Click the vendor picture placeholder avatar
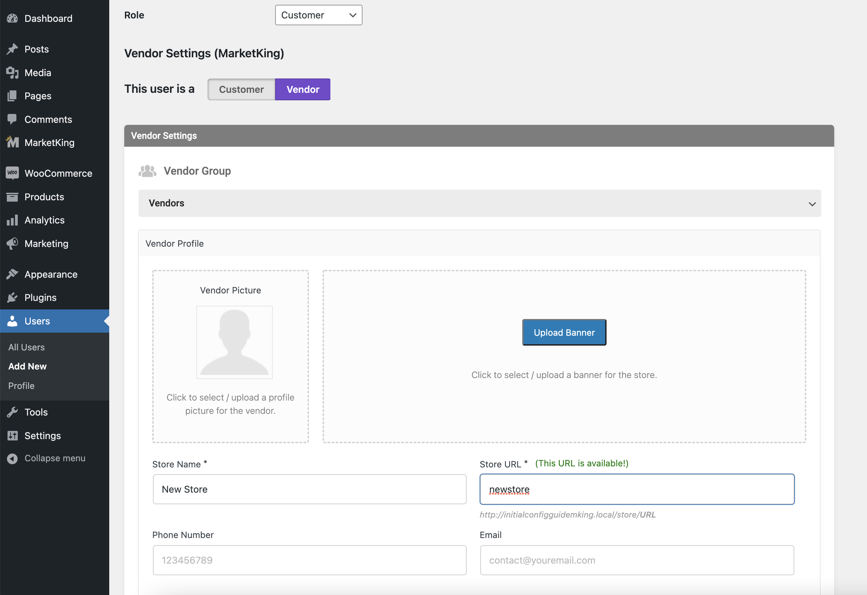 point(234,342)
